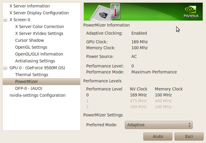Screen dimensions: 206x143
Task: Open X Server XVideo Settings
Action: [39, 33]
